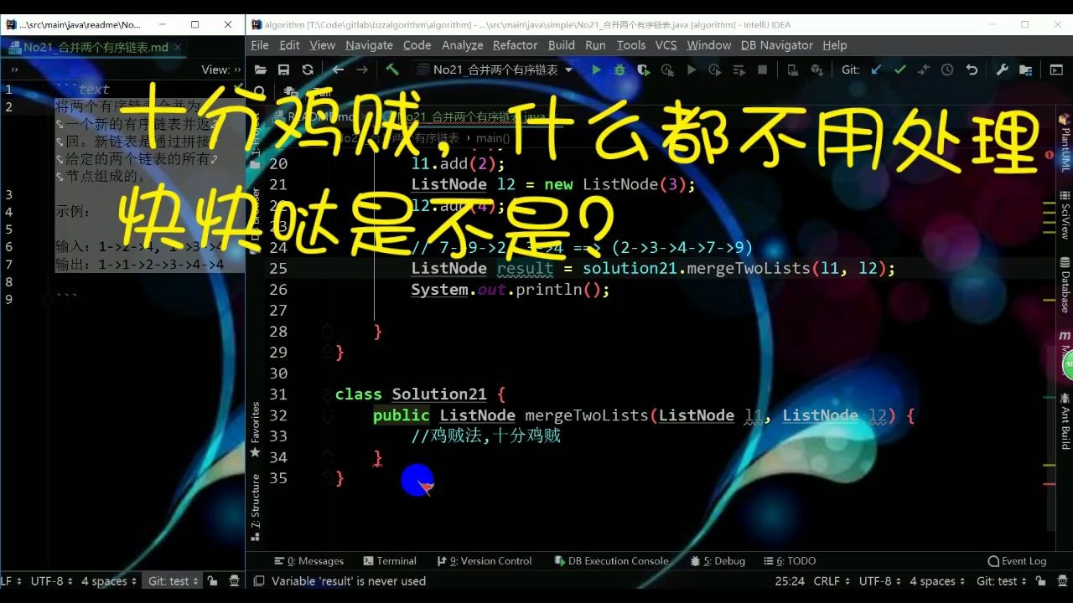The image size is (1073, 603).
Task: Start Debug mode with the bug icon
Action: click(x=619, y=70)
